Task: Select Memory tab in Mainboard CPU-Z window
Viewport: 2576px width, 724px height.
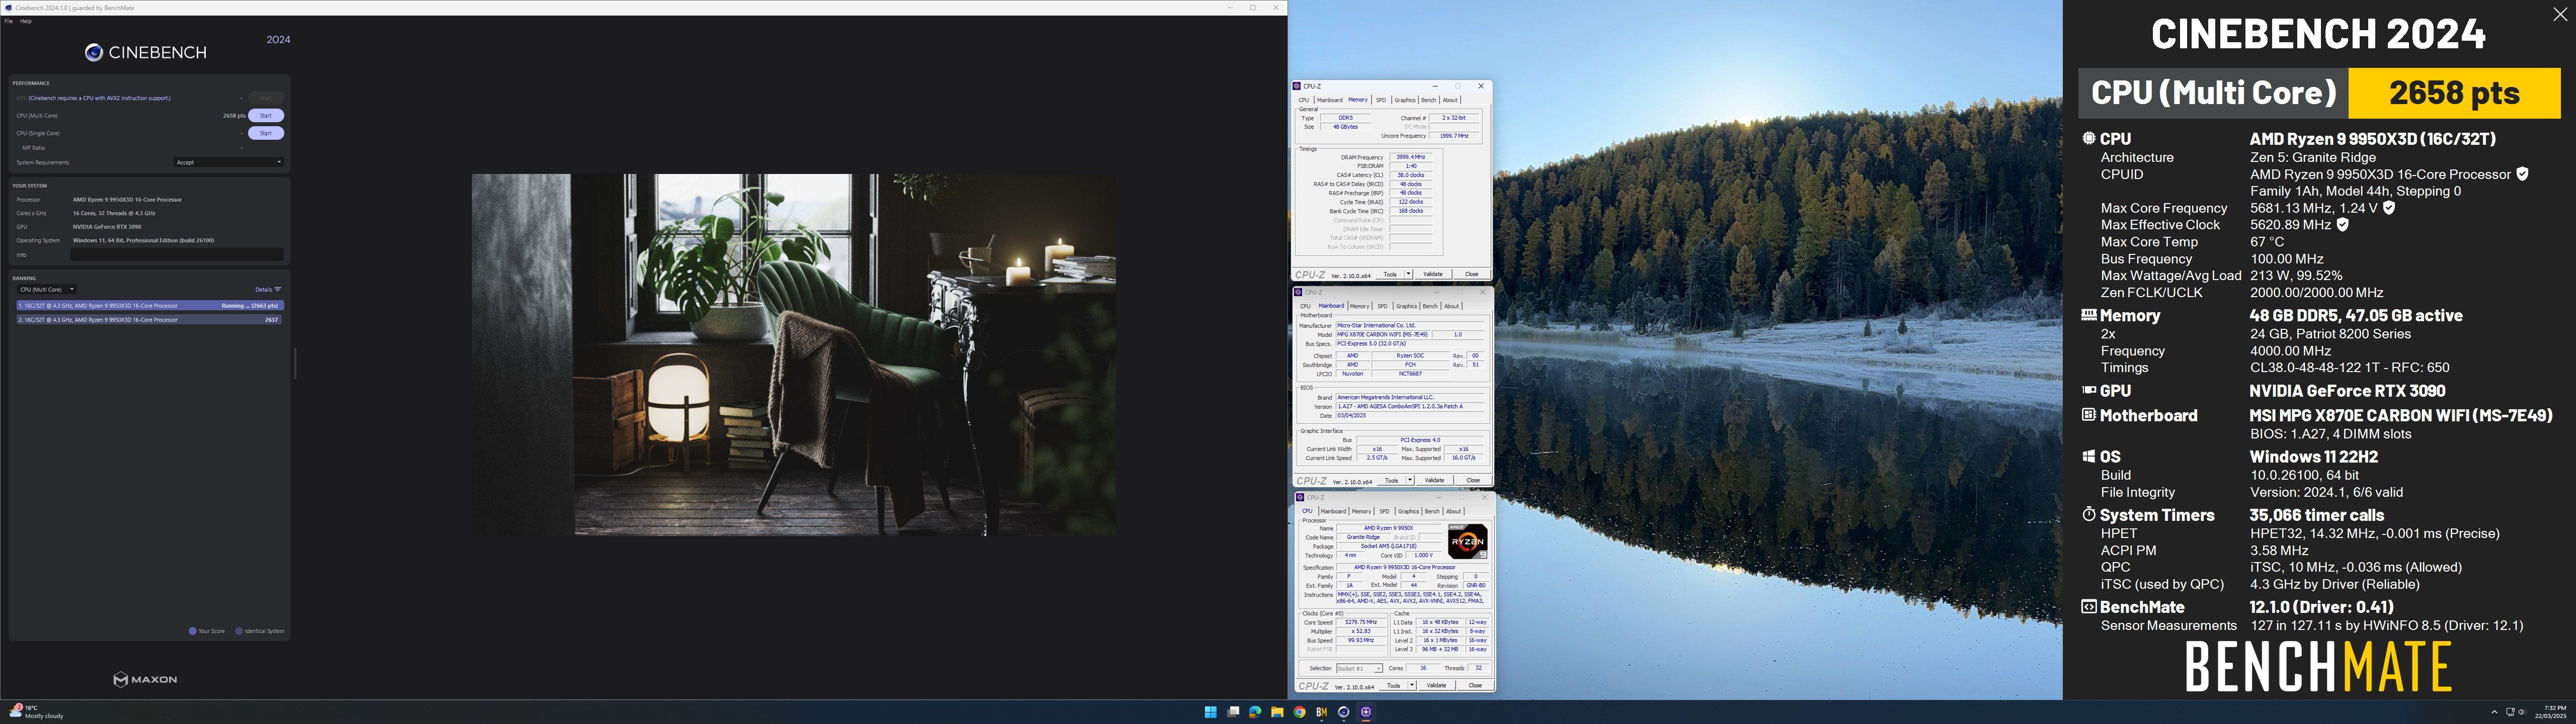Action: click(1360, 306)
